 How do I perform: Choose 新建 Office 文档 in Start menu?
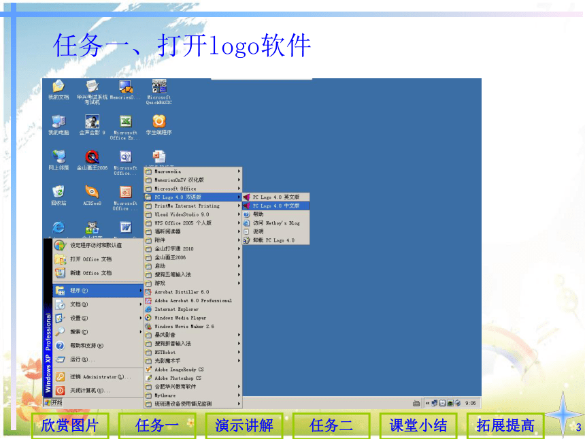tap(98, 273)
